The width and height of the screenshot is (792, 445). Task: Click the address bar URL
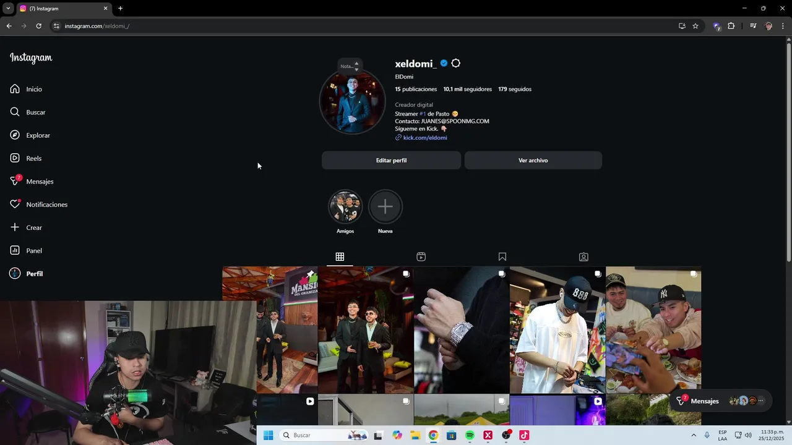coord(97,26)
